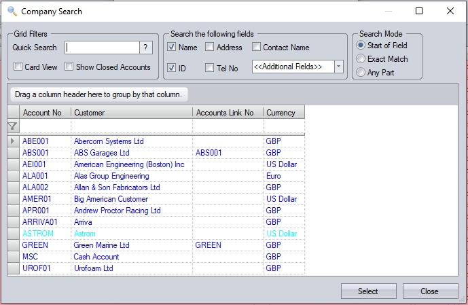This screenshot has width=468, height=305.
Task: Tick the Contact Name checkbox
Action: pyautogui.click(x=256, y=48)
